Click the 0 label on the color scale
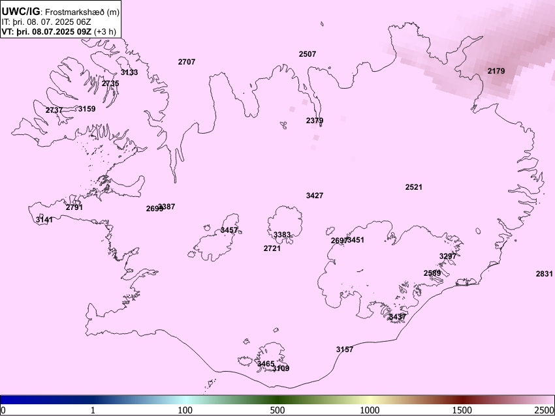Image resolution: width=555 pixels, height=416 pixels. [3, 410]
